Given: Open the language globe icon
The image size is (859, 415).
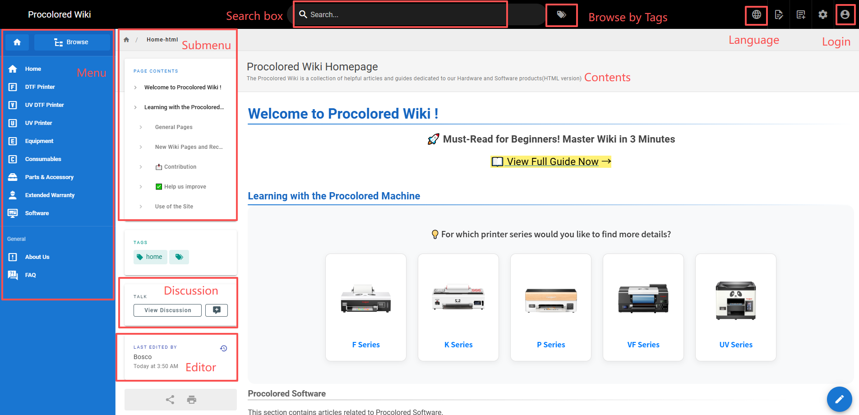Looking at the screenshot, I should point(757,14).
